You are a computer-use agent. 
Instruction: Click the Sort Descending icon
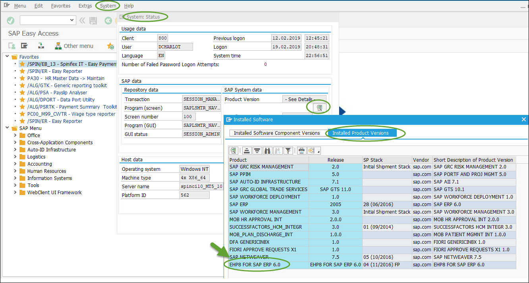coord(257,151)
